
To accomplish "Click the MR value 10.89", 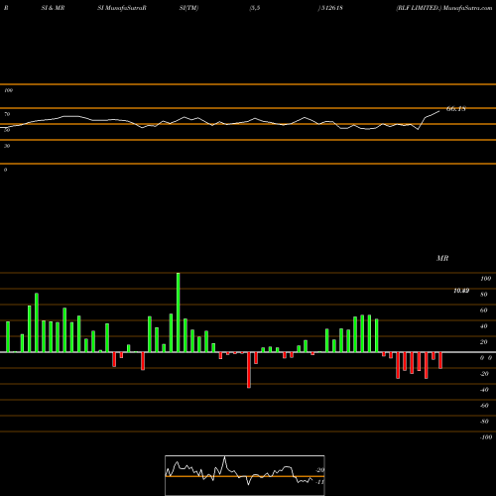I will pos(461,291).
